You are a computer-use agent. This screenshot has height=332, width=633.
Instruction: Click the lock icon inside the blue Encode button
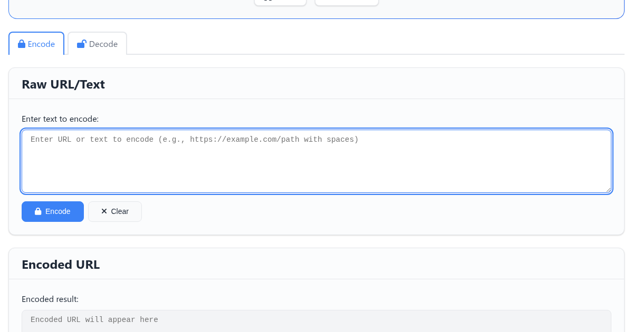[38, 211]
